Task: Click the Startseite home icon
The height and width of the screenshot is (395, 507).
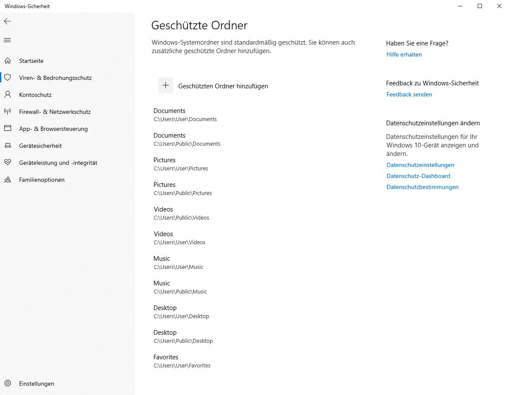Action: coord(7,61)
